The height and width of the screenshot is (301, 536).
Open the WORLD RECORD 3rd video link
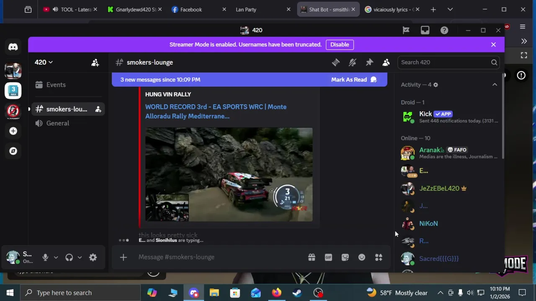point(216,111)
